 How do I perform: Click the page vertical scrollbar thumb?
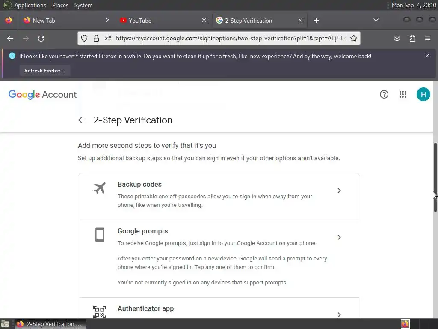435,177
